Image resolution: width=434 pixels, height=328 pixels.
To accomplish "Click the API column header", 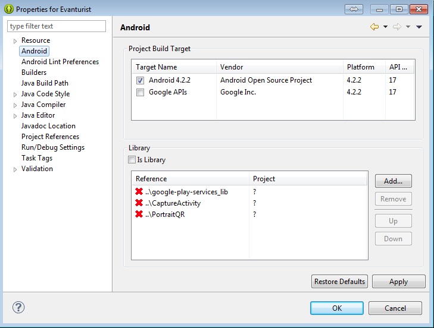I will (399, 67).
